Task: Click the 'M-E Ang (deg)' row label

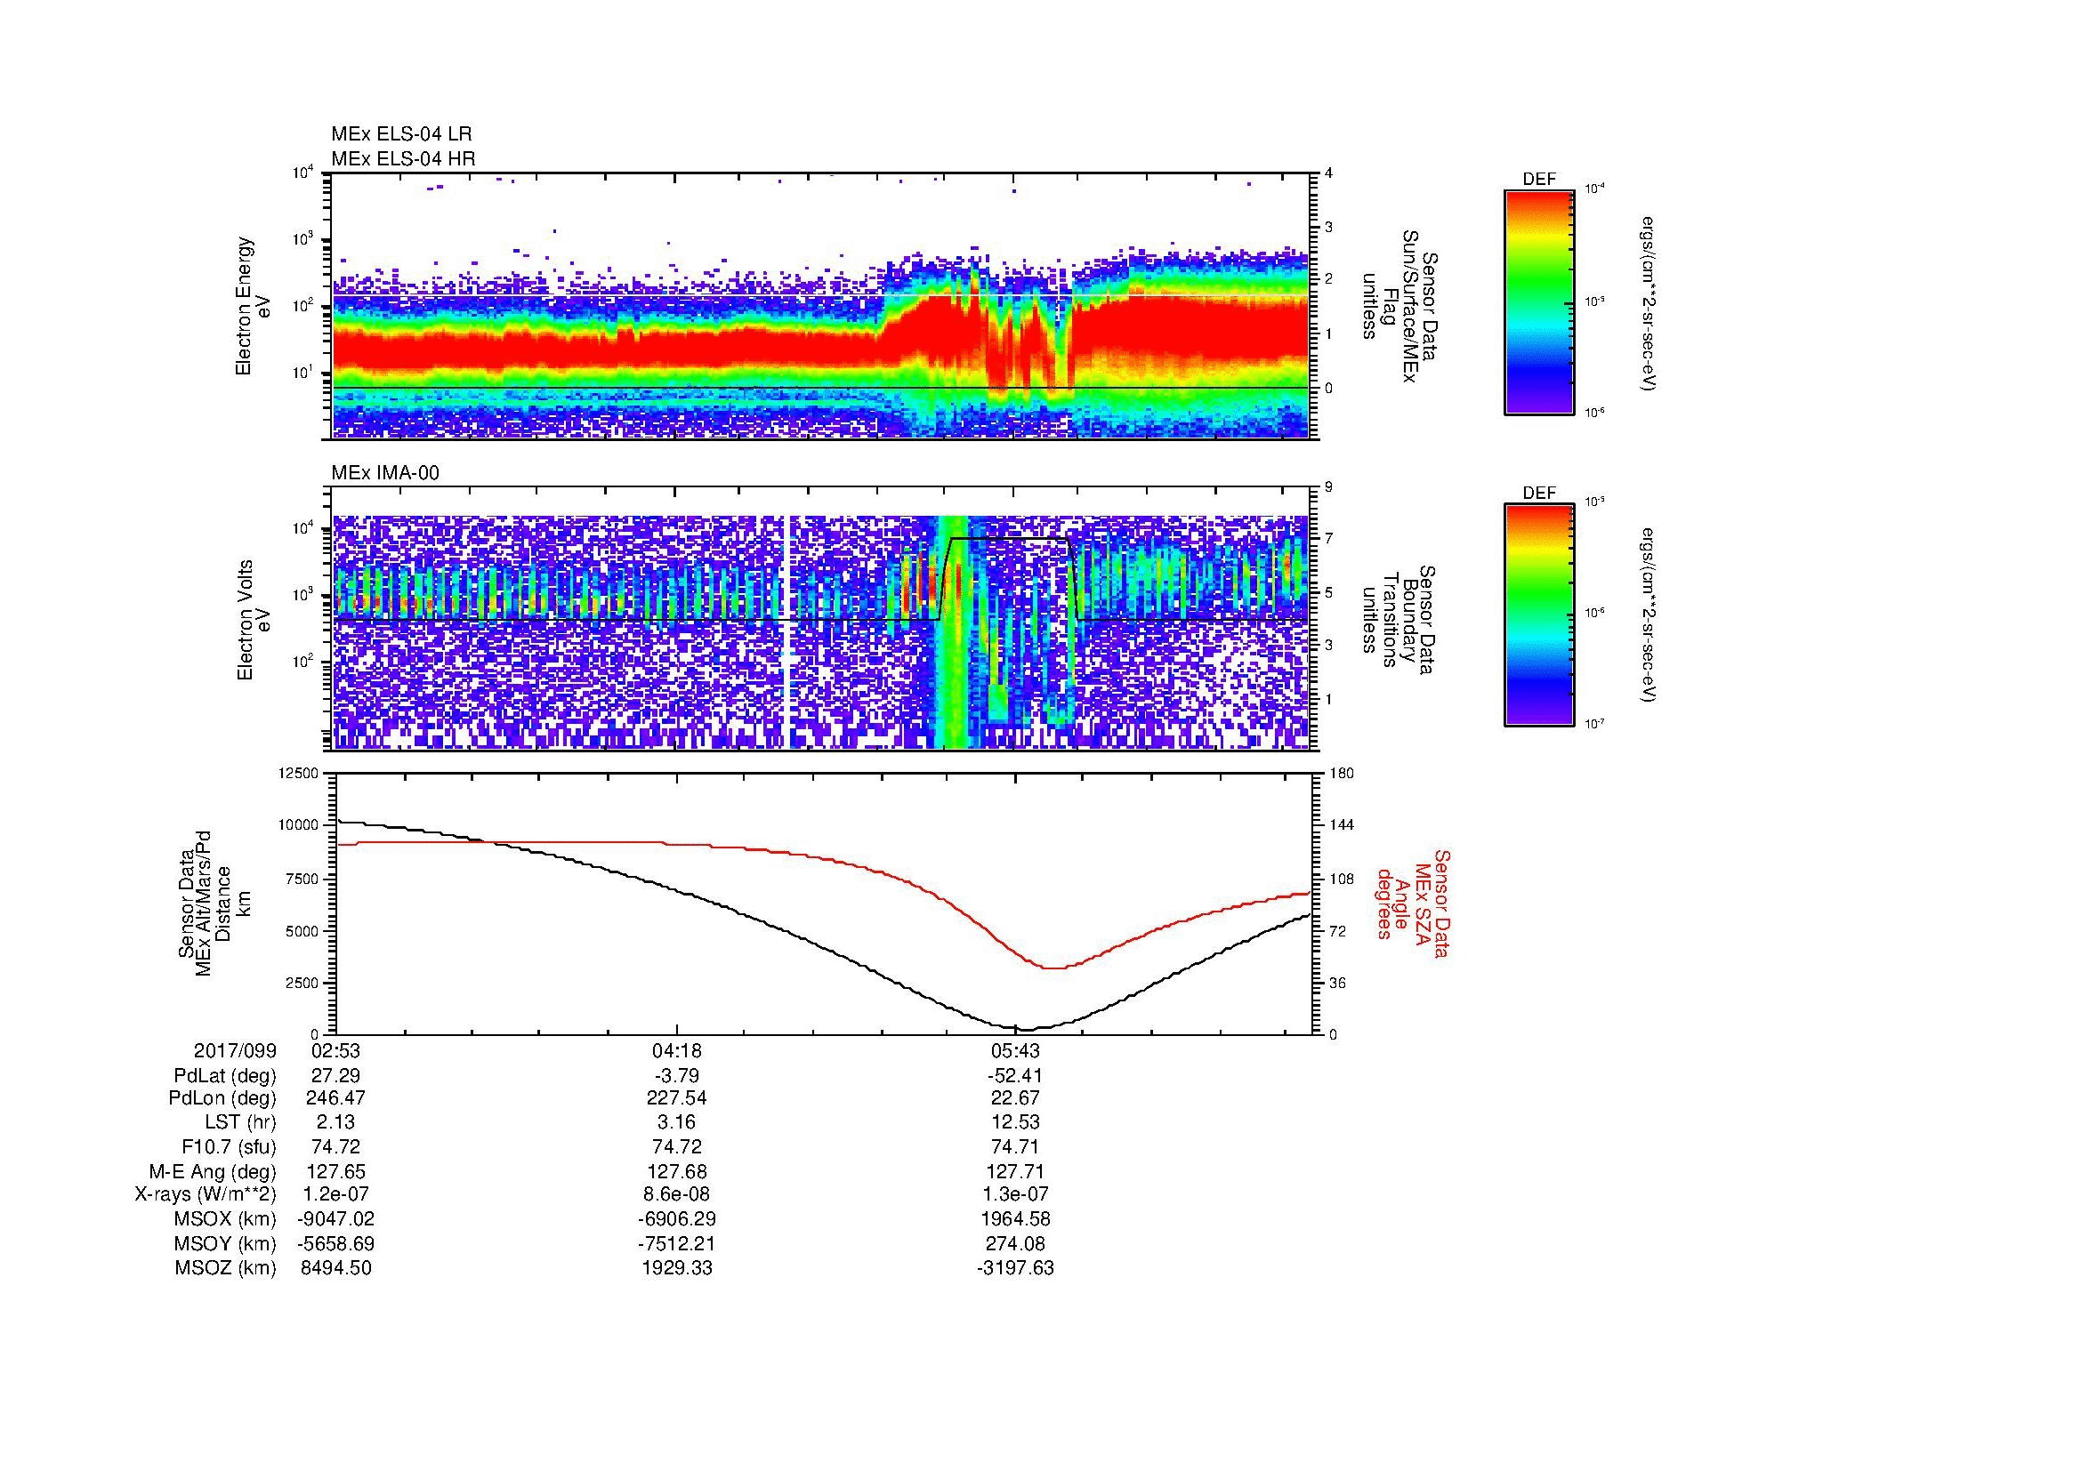Action: (212, 1172)
